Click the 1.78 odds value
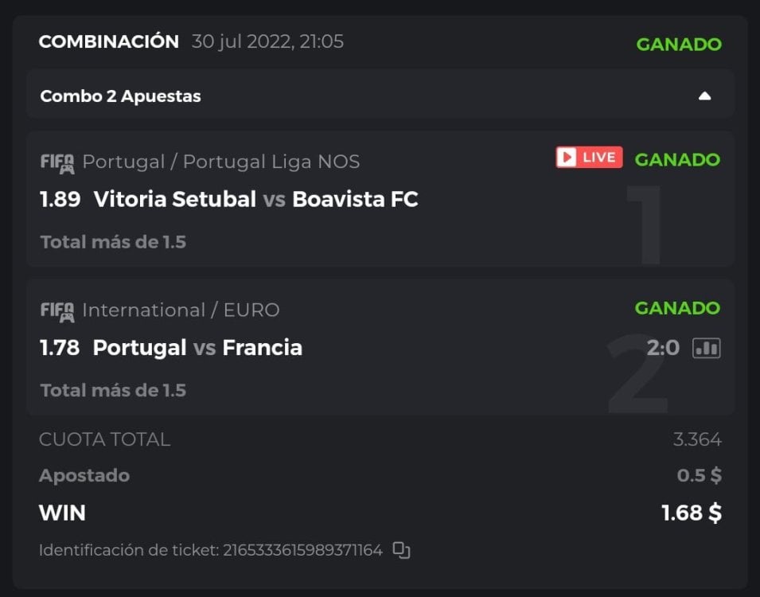Screen dimensions: 760x597 point(60,348)
